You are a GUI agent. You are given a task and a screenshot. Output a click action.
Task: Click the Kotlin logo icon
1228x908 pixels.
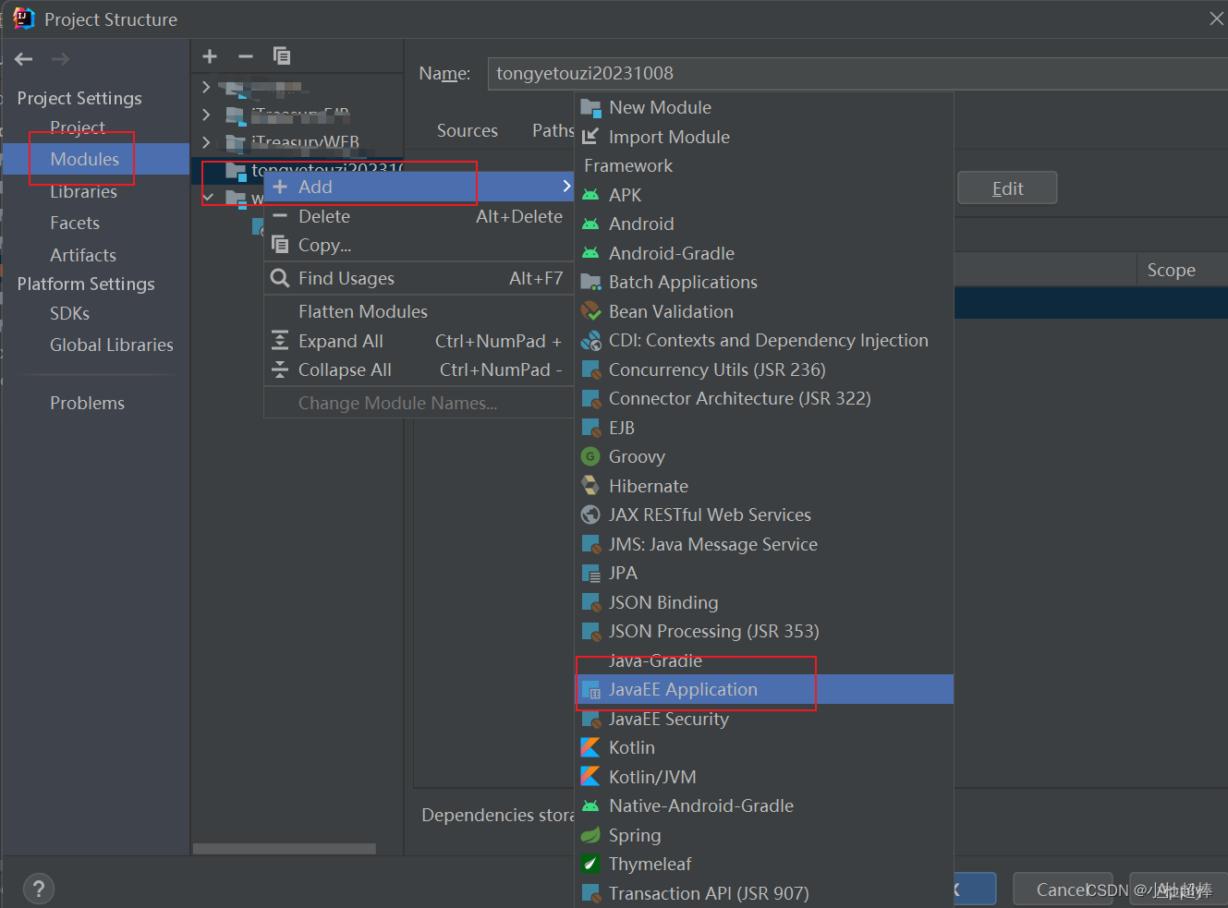(x=590, y=747)
